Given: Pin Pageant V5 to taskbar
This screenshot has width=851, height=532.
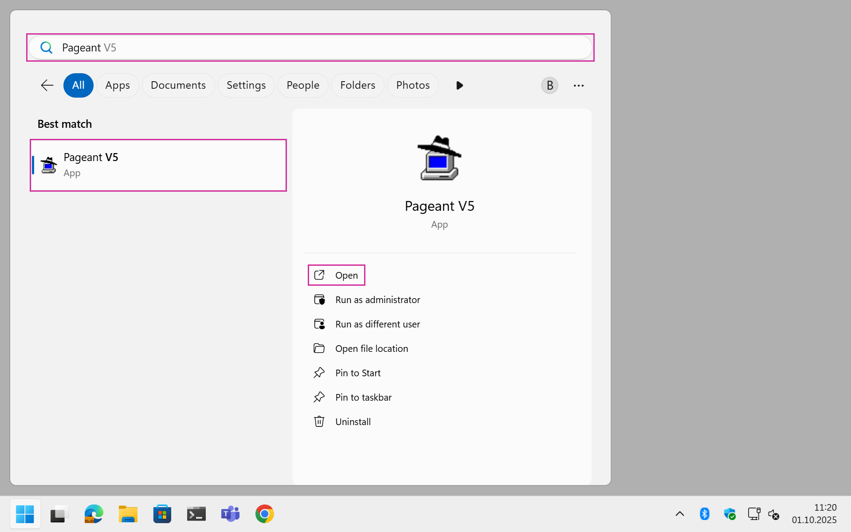Looking at the screenshot, I should (x=363, y=398).
